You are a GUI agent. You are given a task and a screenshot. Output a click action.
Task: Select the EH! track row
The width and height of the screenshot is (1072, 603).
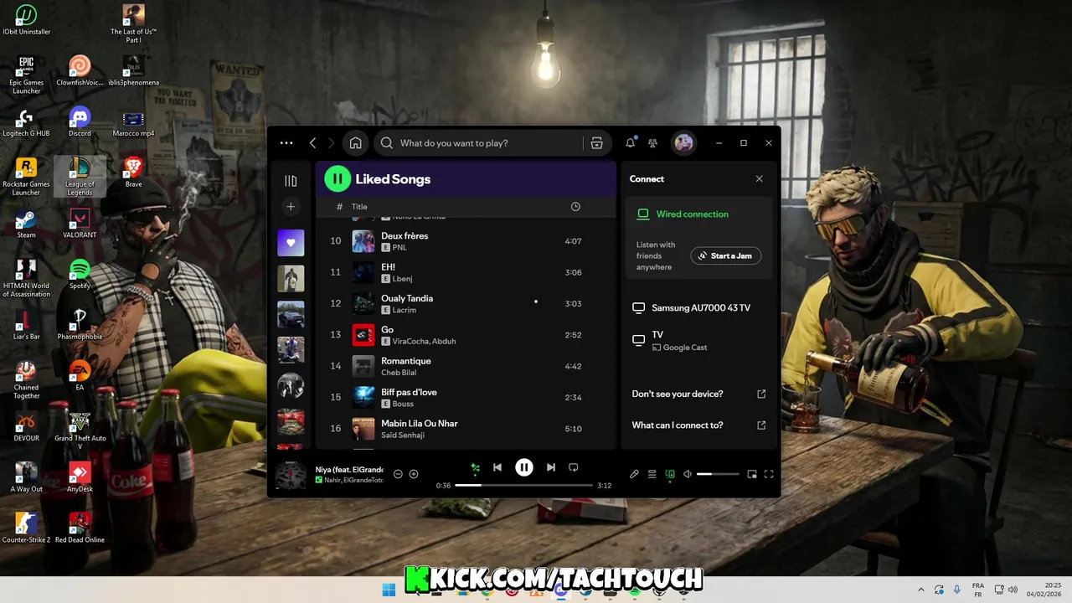click(465, 272)
